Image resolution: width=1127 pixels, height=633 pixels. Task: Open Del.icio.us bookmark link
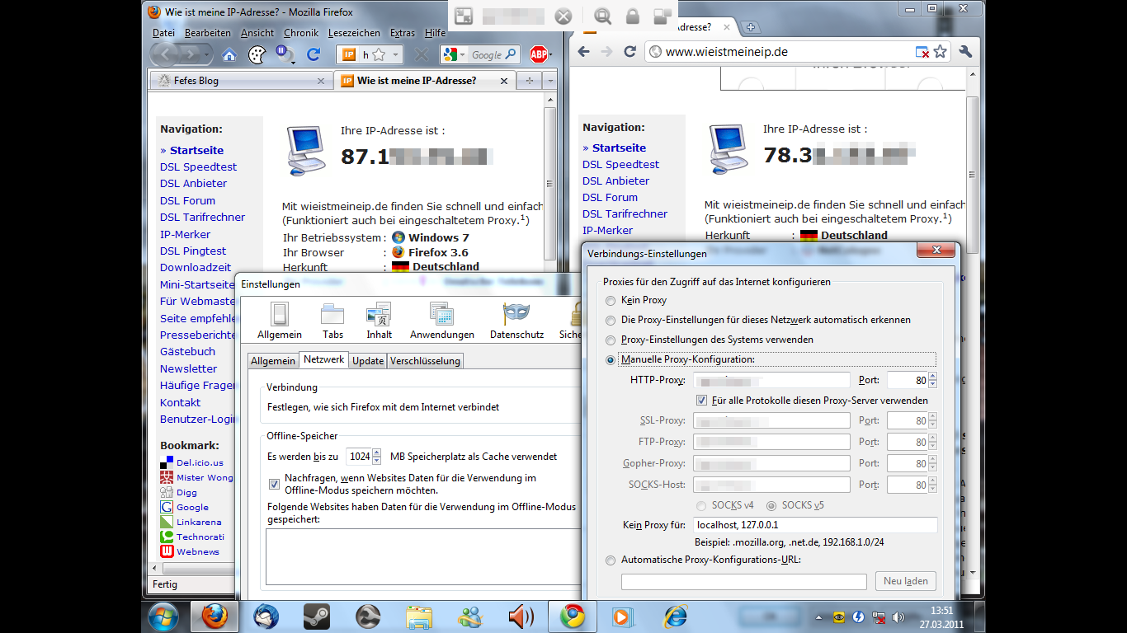[200, 463]
